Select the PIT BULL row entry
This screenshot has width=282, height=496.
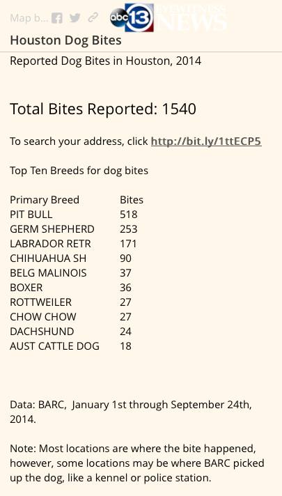pyautogui.click(x=74, y=215)
